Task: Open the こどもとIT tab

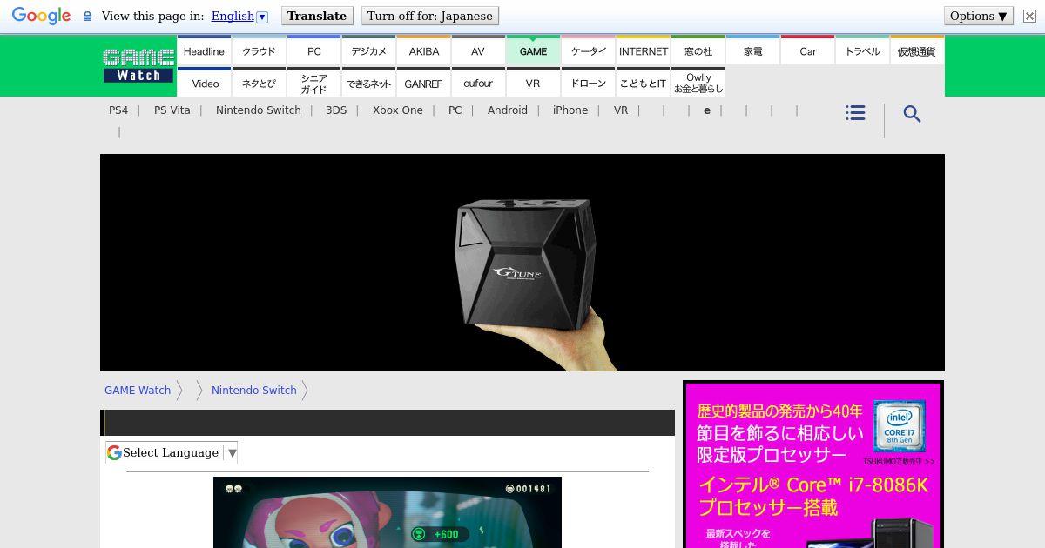Action: (643, 83)
